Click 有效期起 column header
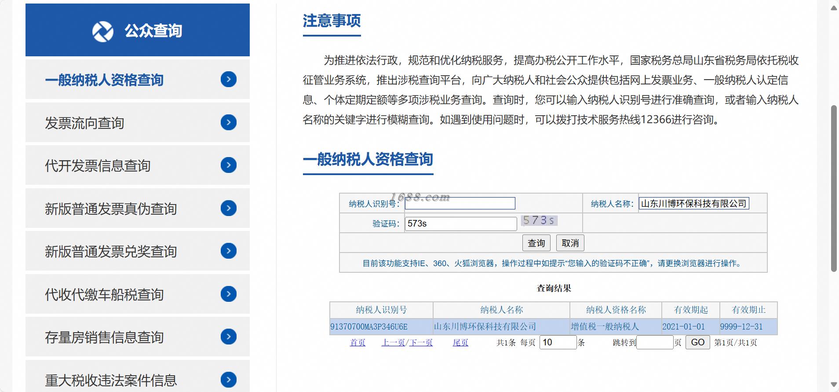This screenshot has height=392, width=839. click(x=690, y=310)
